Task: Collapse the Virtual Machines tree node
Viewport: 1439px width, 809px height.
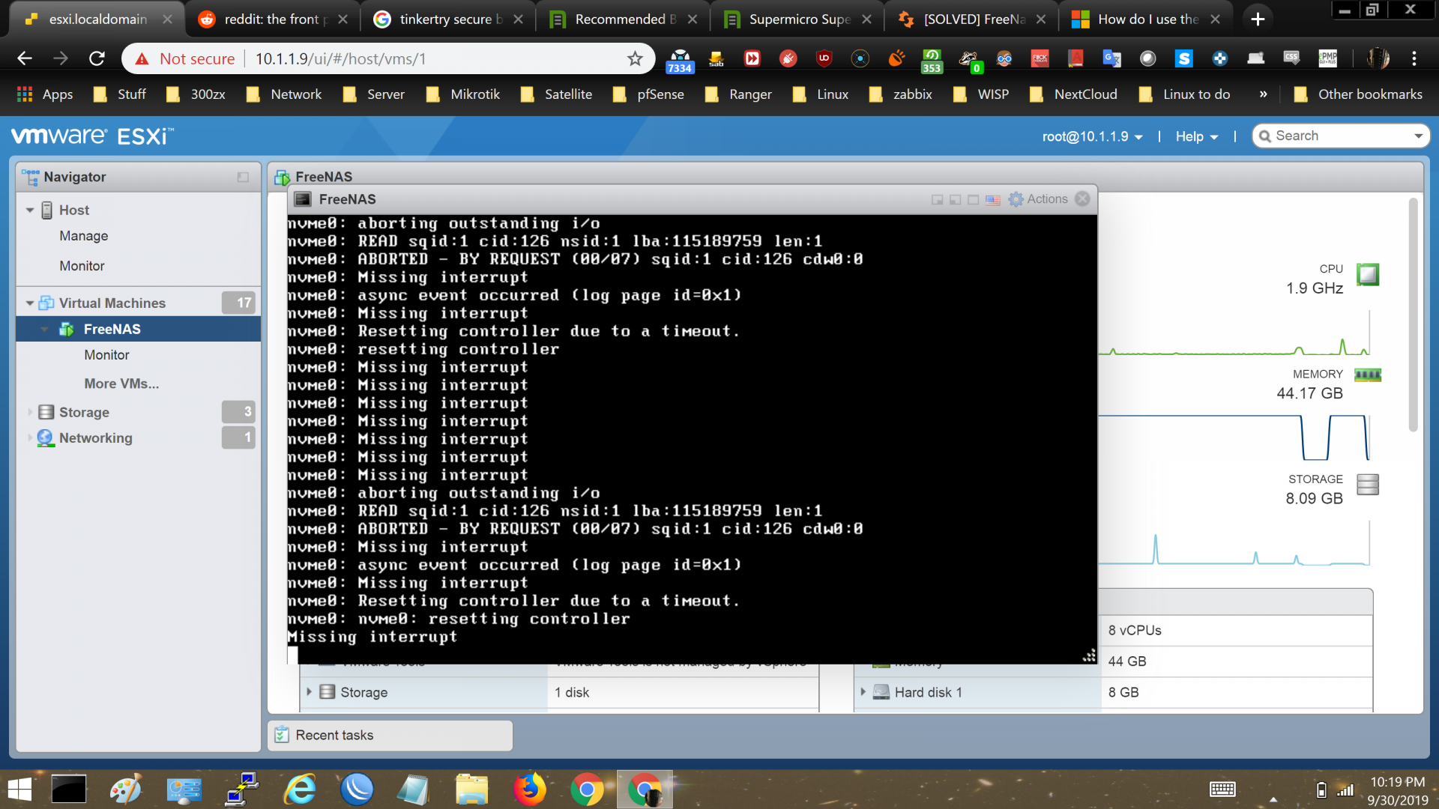Action: [x=30, y=303]
